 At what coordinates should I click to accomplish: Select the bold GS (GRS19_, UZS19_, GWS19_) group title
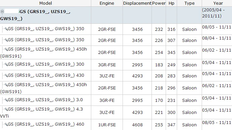click(35, 15)
